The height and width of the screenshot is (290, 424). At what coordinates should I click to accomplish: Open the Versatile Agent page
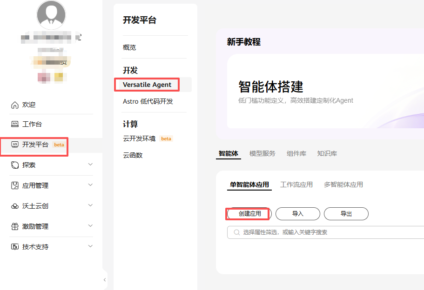147,85
